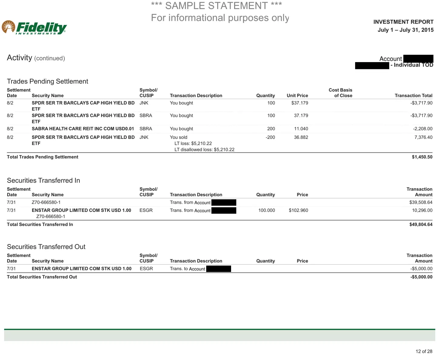The width and height of the screenshot is (437, 355).
Task: Click the -$5,000.00 amount in ESGR row
Action: 421,269
